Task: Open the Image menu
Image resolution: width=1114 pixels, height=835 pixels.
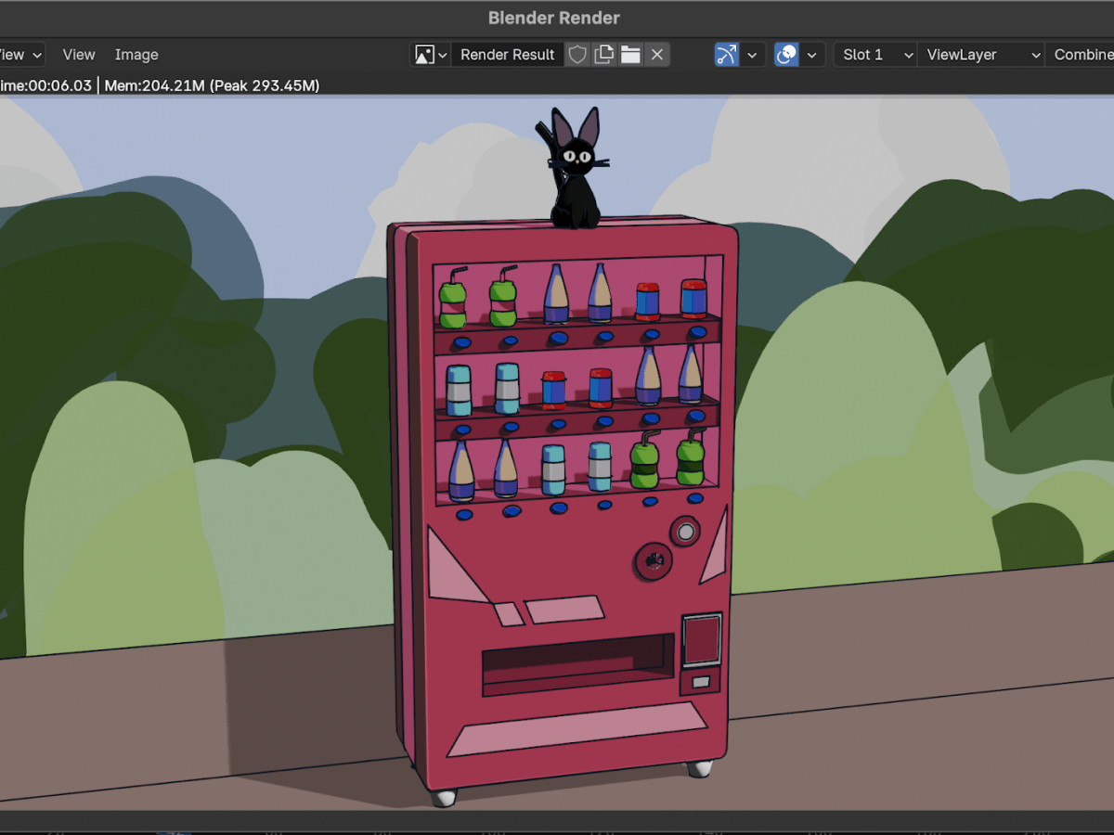Action: point(136,55)
